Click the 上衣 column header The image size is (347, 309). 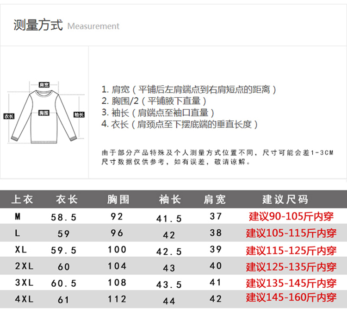[x=22, y=200]
